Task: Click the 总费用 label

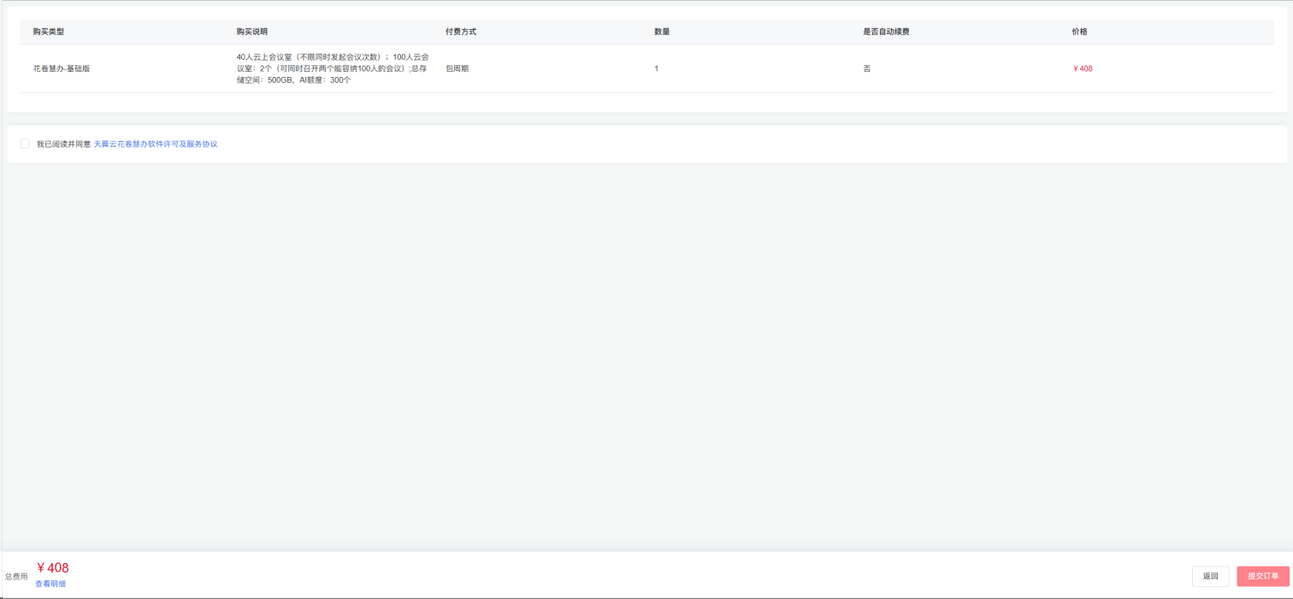Action: (x=16, y=577)
